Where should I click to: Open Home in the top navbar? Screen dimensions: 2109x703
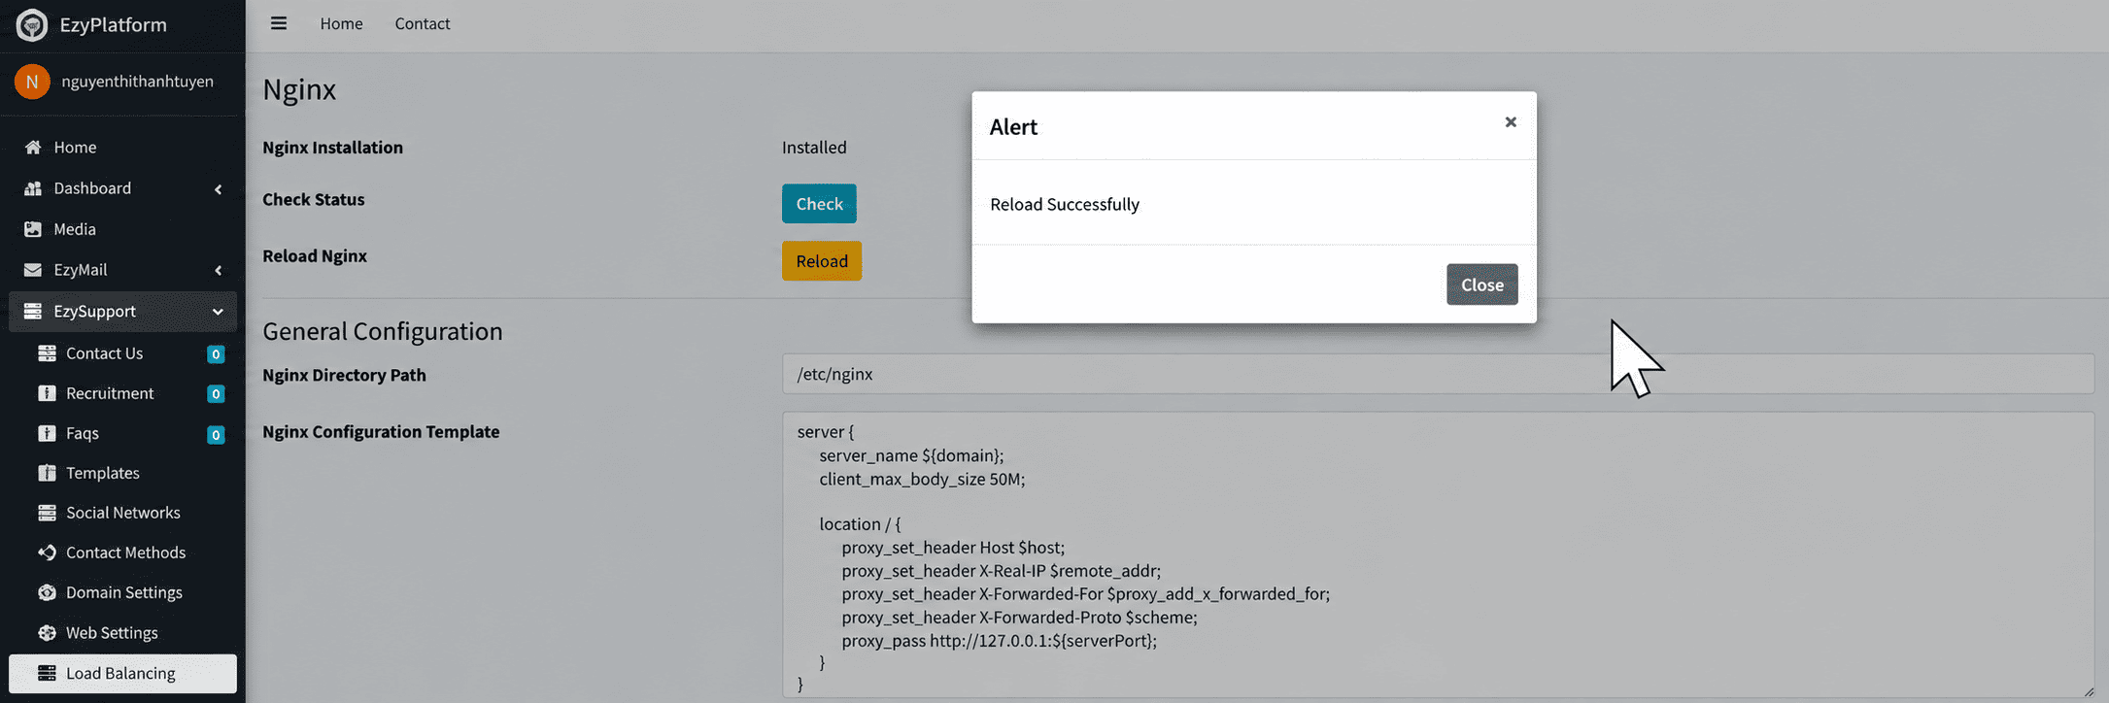pyautogui.click(x=341, y=23)
